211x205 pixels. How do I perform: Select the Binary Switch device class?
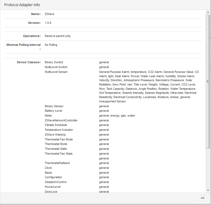click(54, 62)
